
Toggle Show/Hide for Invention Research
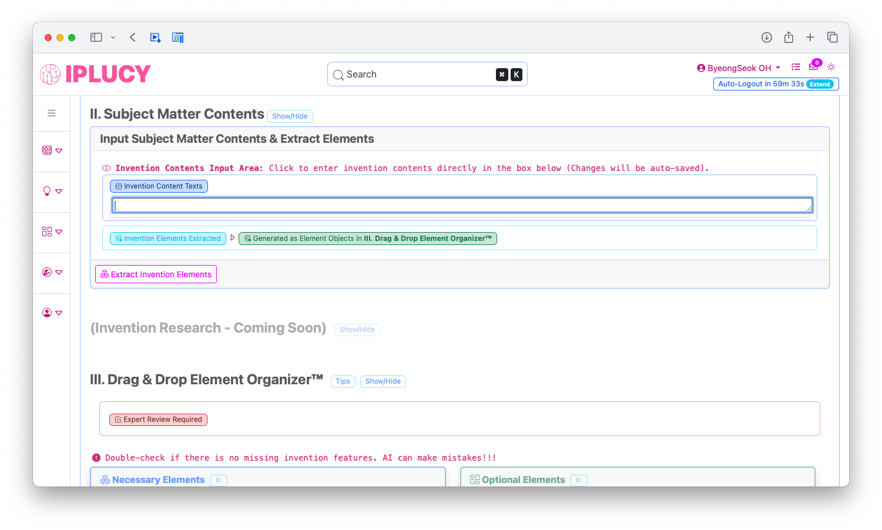coord(357,330)
